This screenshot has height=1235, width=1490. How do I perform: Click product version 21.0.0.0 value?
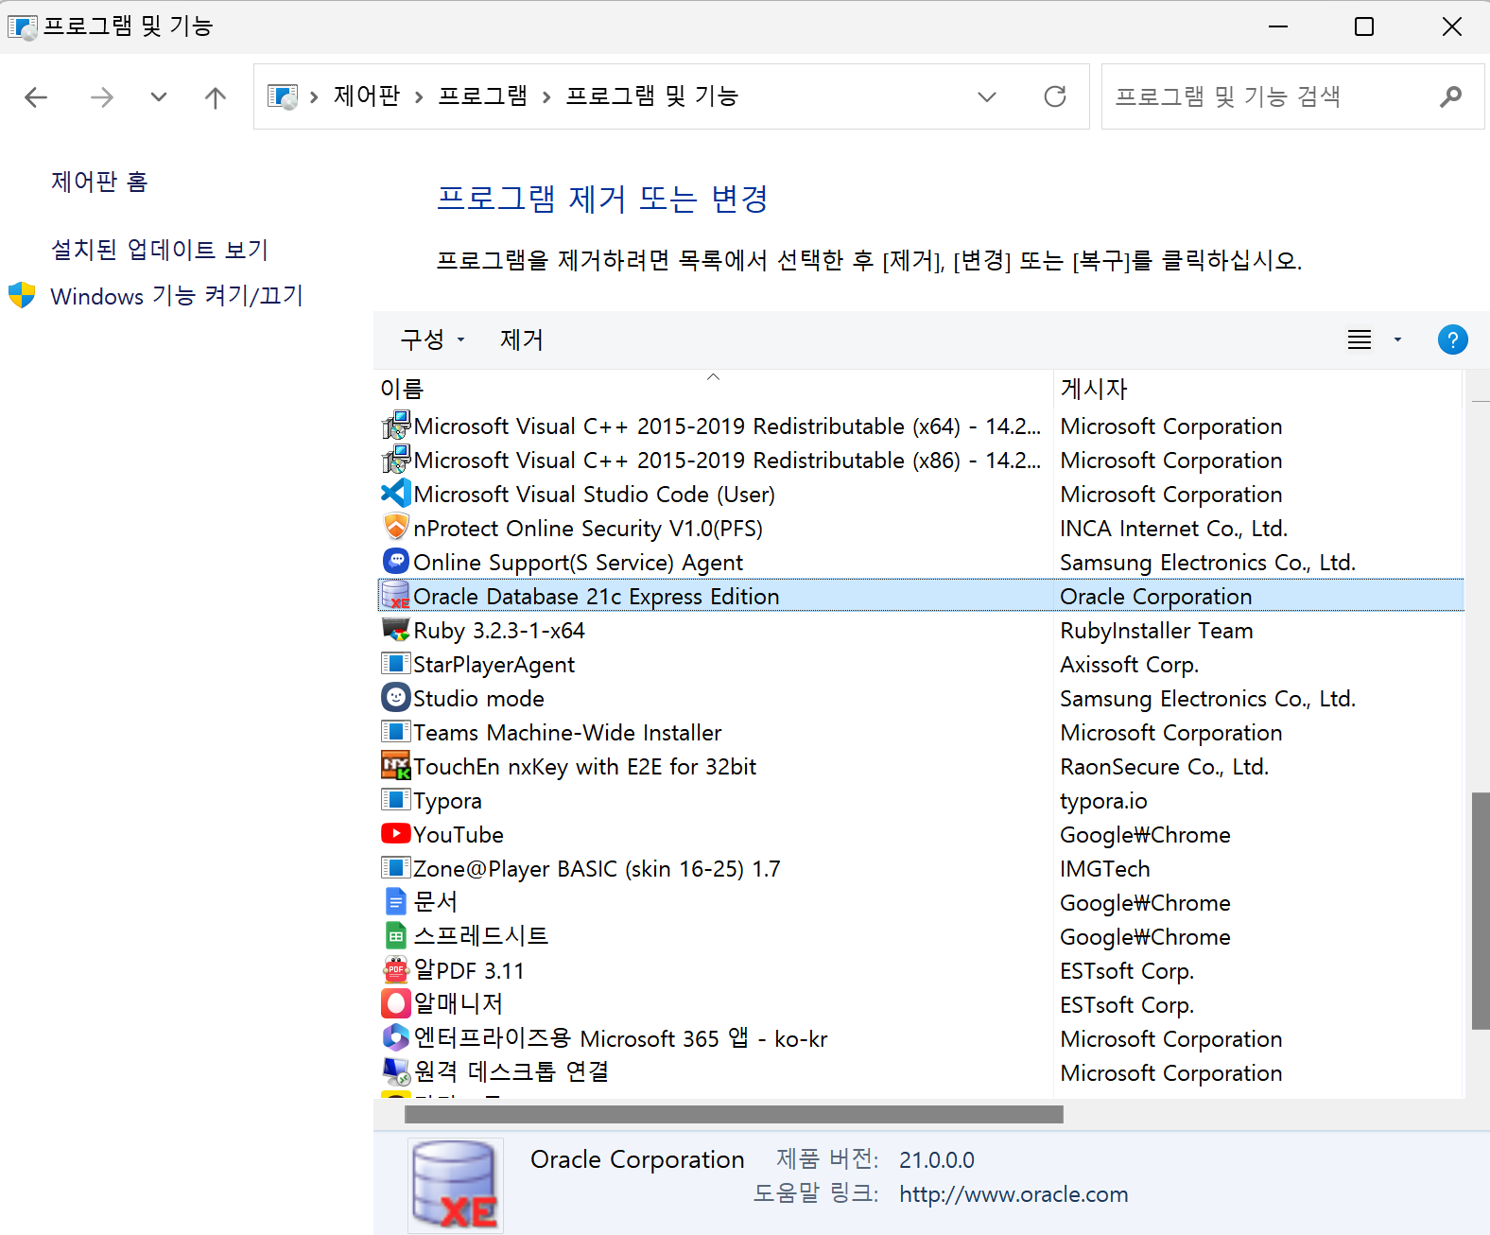(x=936, y=1160)
